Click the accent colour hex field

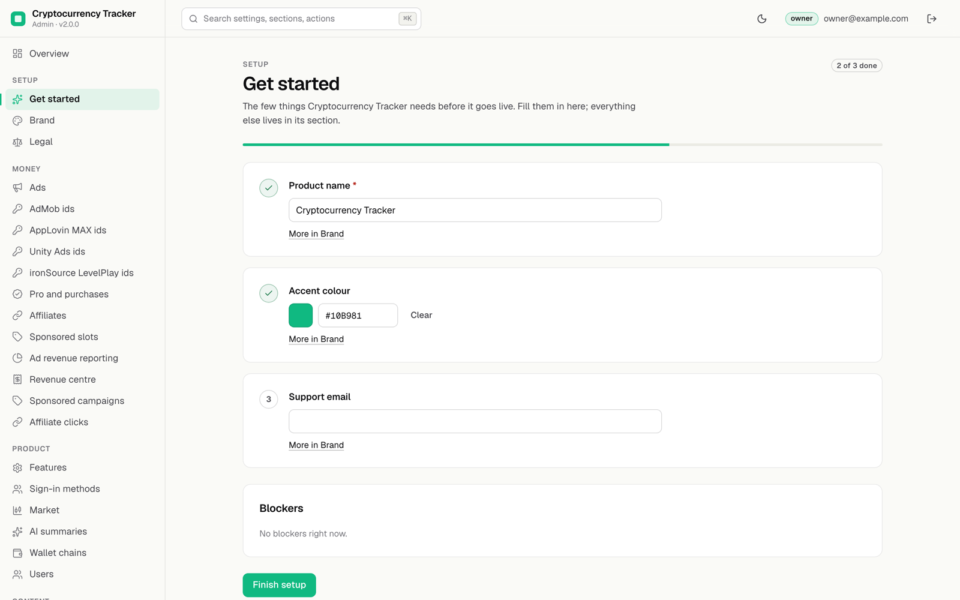pos(358,316)
